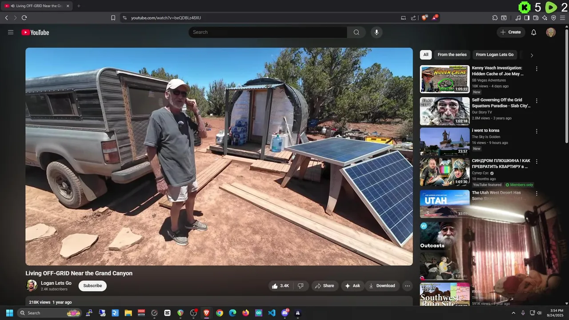Select the Living OFF-GRID browser tab
The width and height of the screenshot is (569, 320).
(x=37, y=6)
